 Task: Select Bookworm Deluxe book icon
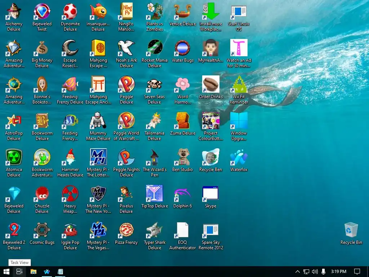[x=42, y=120]
